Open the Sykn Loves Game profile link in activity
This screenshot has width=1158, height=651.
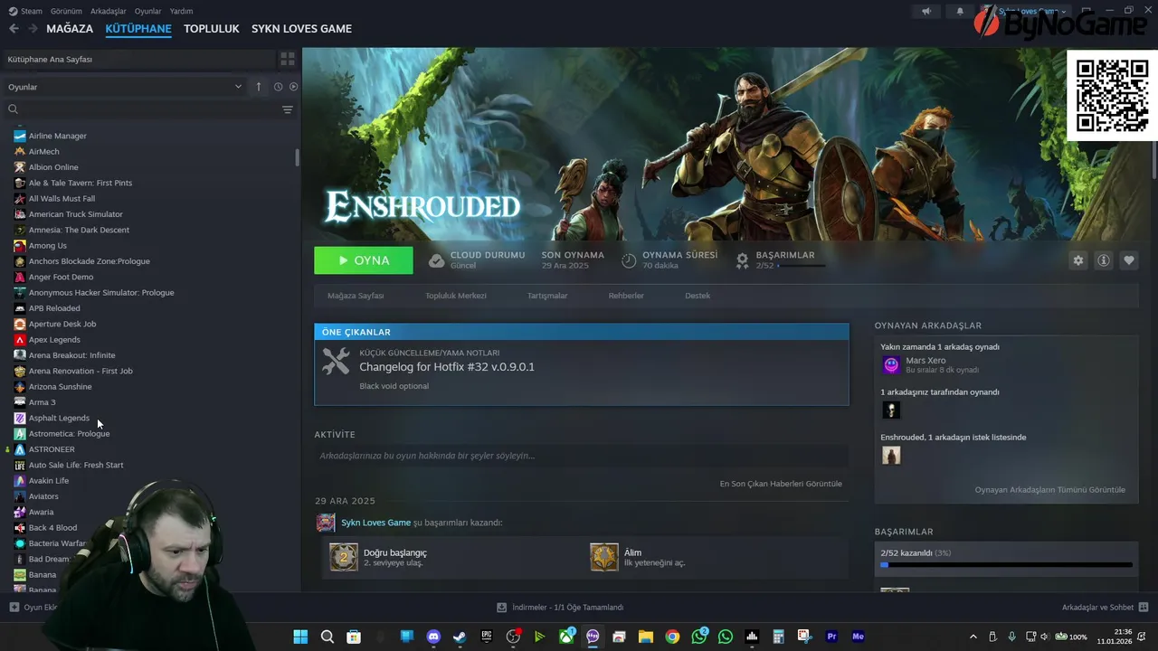point(375,523)
